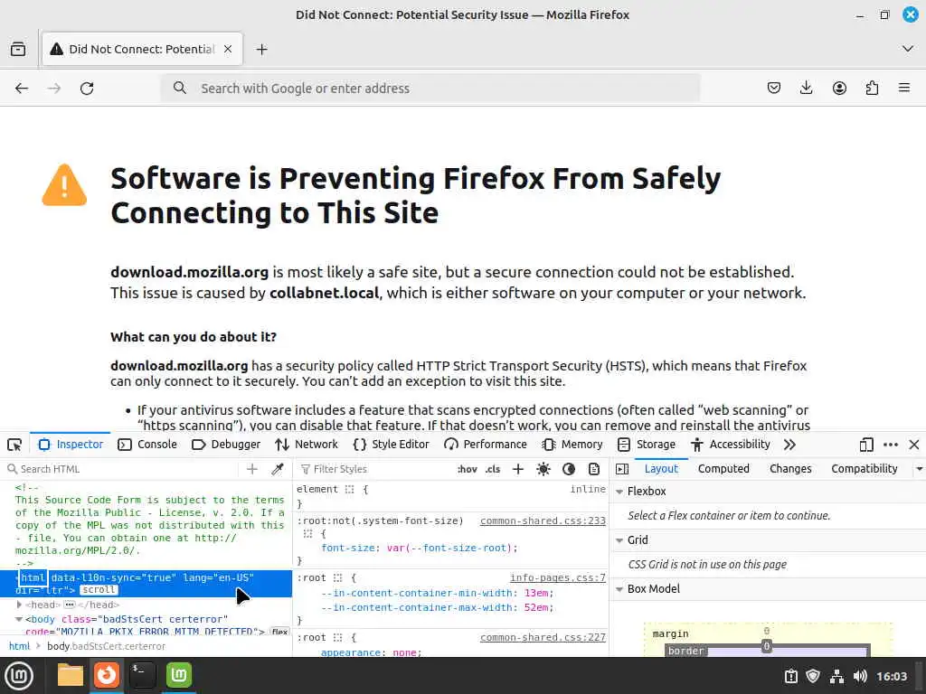Open a new tab with plus button
This screenshot has height=694, width=926.
(261, 49)
